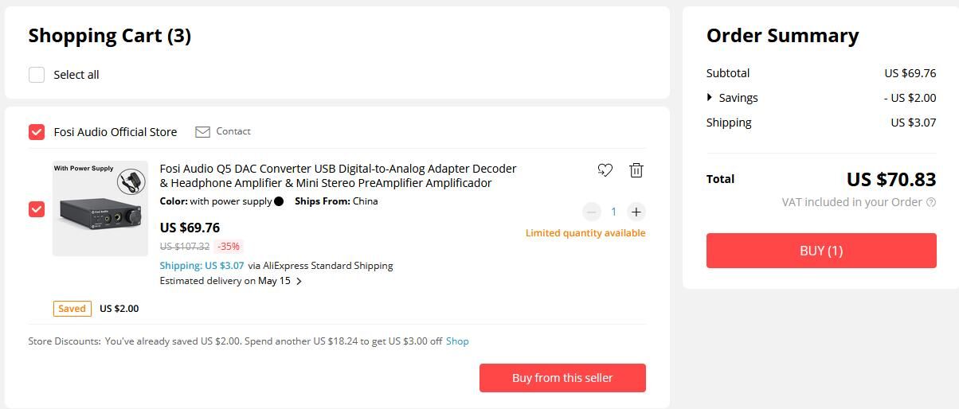
Task: Open Fosi Audio Official Store page
Action: coord(115,132)
